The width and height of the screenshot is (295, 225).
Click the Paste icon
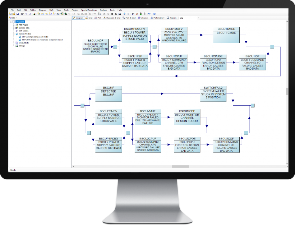point(82,14)
